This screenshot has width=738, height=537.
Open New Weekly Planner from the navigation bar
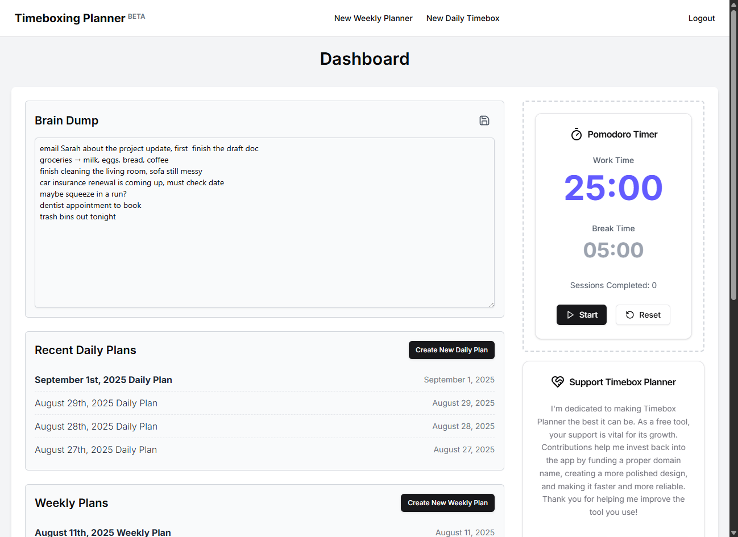coord(373,18)
